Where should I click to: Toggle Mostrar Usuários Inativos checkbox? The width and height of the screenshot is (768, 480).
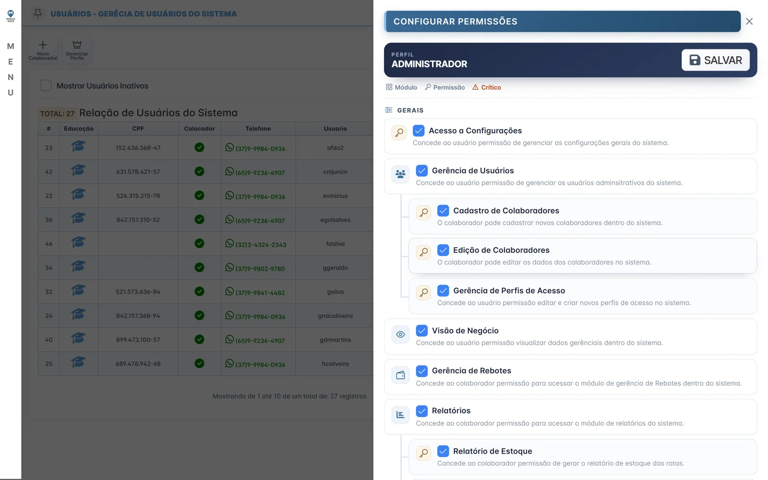[46, 85]
